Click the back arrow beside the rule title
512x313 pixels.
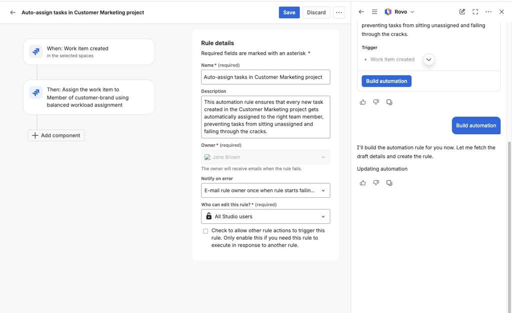pyautogui.click(x=12, y=12)
